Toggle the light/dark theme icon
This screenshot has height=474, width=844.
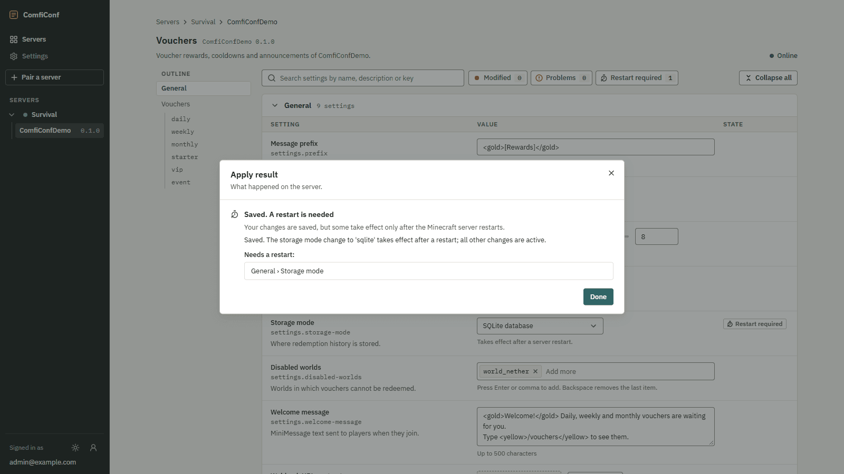click(75, 448)
